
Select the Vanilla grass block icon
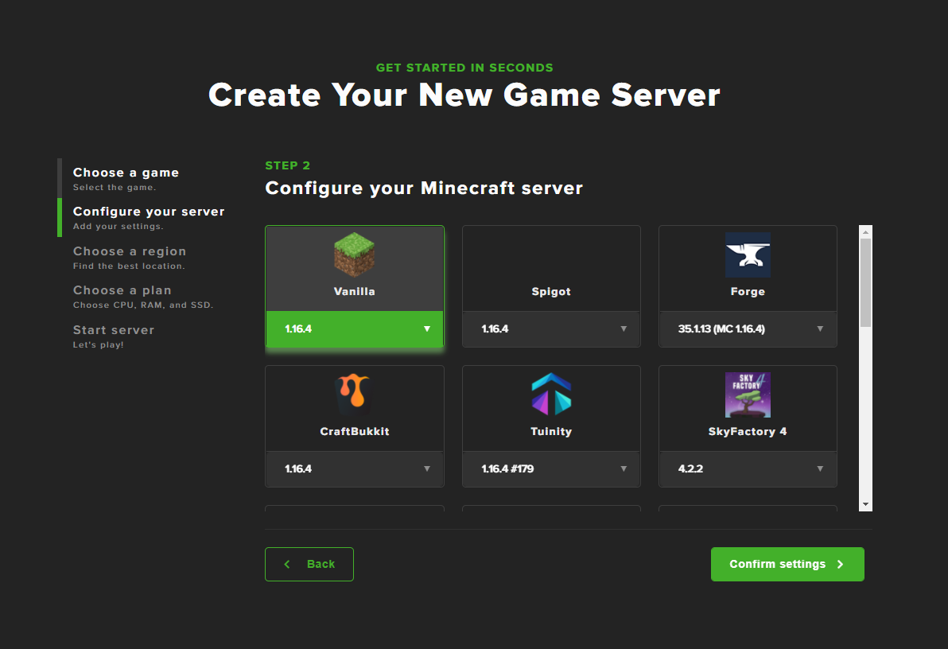(x=354, y=255)
